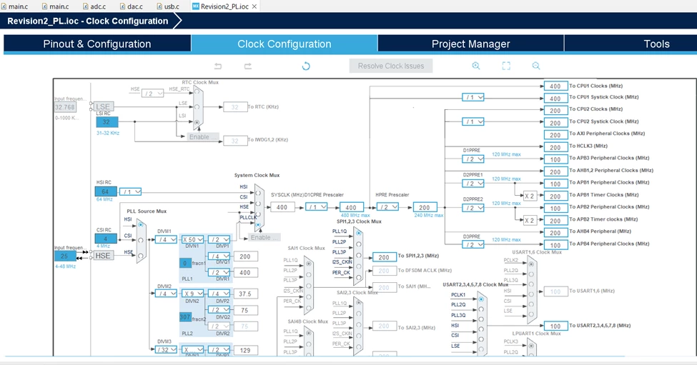Open the DIVN1 X 50 multiplier dropdown
This screenshot has height=365, width=697.
coord(192,239)
